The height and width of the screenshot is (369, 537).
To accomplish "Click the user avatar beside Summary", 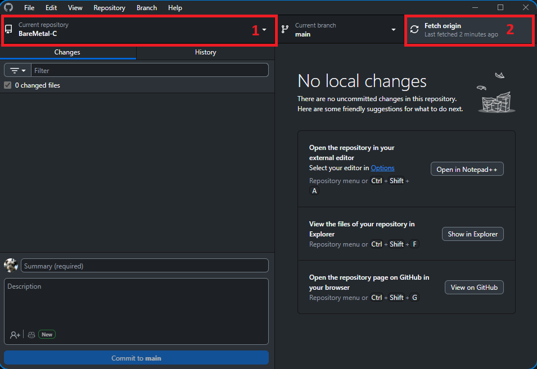I will (11, 266).
